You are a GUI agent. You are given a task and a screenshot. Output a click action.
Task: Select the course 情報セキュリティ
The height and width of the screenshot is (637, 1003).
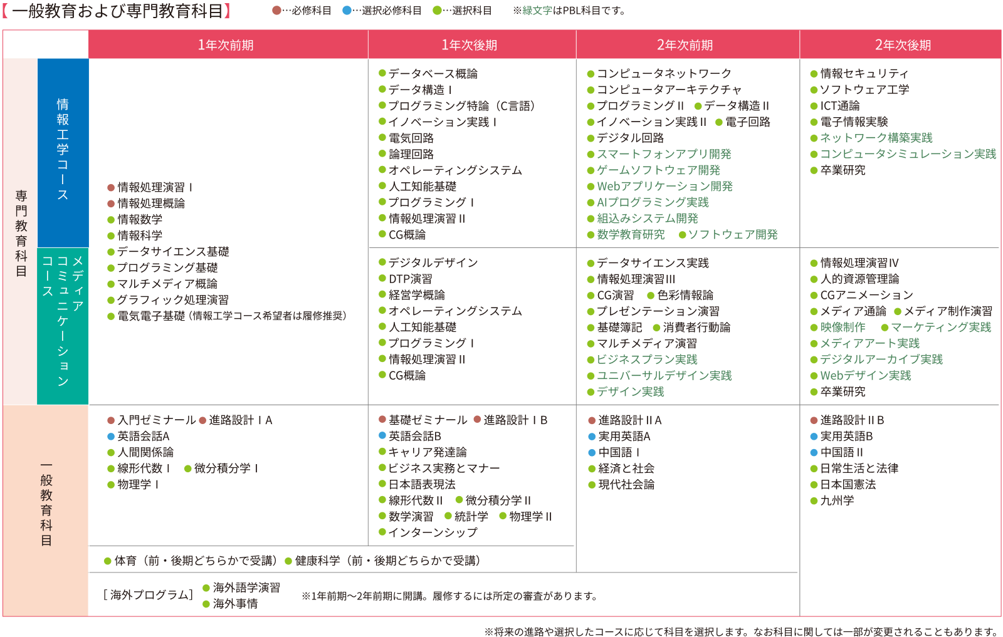(859, 73)
